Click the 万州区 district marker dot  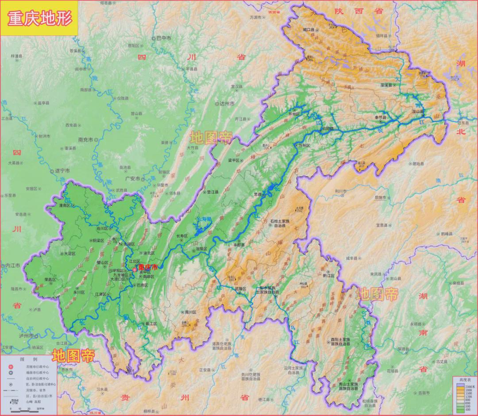pyautogui.click(x=296, y=145)
